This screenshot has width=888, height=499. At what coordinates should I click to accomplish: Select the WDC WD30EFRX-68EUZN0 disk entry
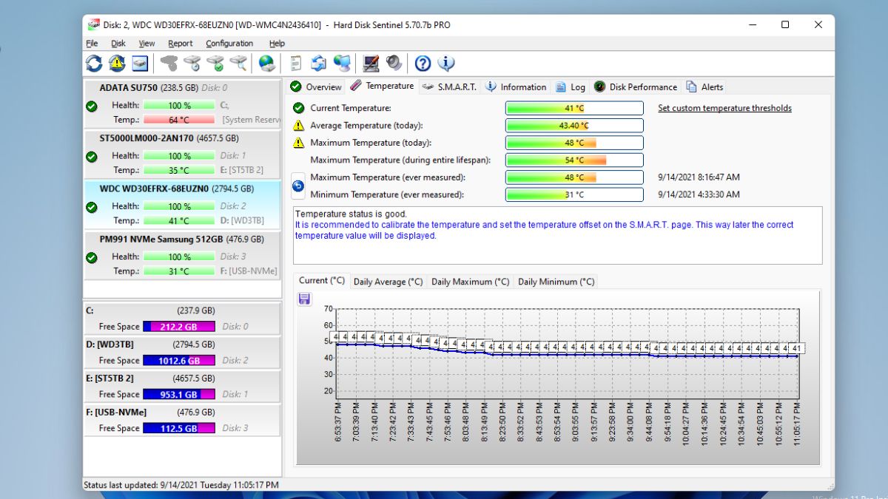point(182,204)
